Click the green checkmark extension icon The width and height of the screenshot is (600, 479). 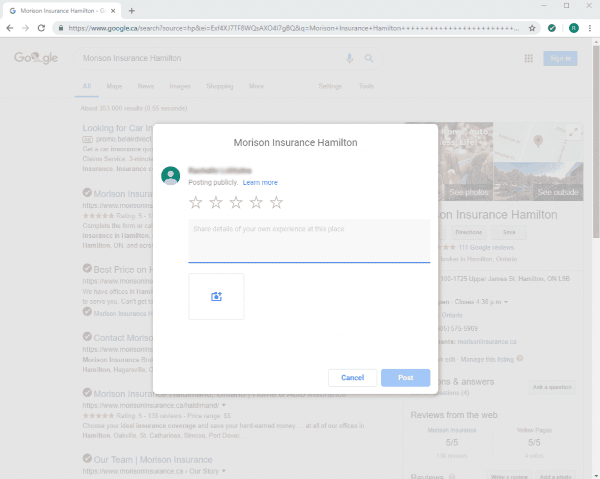point(551,28)
